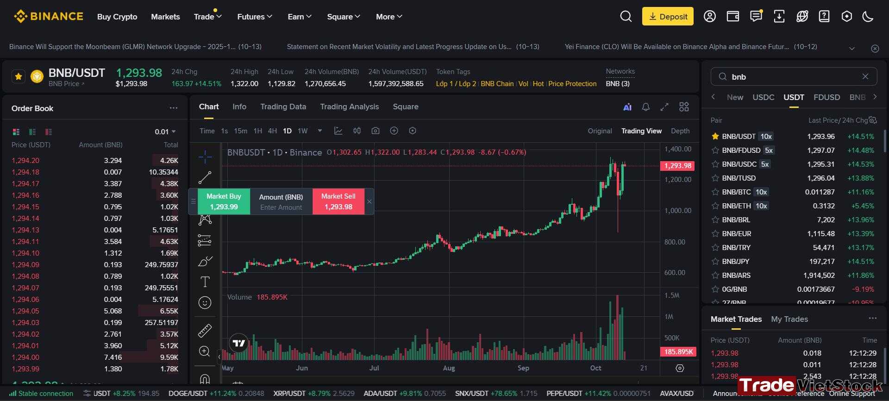This screenshot has height=401, width=889.
Task: Show order book sell orders only
Action: coord(49,132)
